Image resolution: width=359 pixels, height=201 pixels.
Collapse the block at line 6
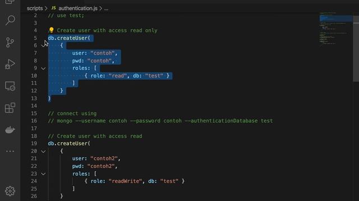[43, 46]
